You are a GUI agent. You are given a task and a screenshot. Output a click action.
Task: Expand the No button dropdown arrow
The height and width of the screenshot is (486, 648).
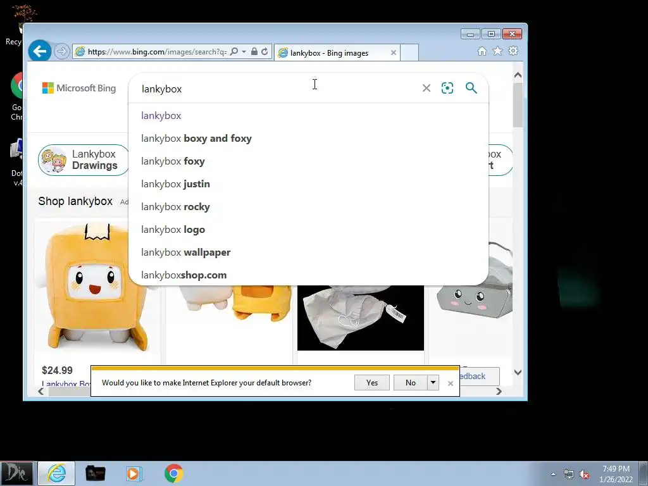[433, 383]
